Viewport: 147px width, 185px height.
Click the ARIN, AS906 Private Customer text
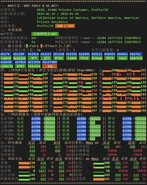click(63, 10)
